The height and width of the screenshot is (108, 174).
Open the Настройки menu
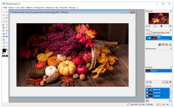click(63, 8)
